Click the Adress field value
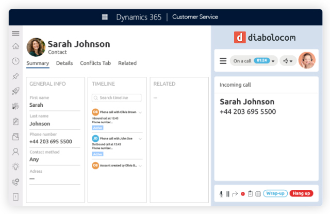 pos(32,179)
